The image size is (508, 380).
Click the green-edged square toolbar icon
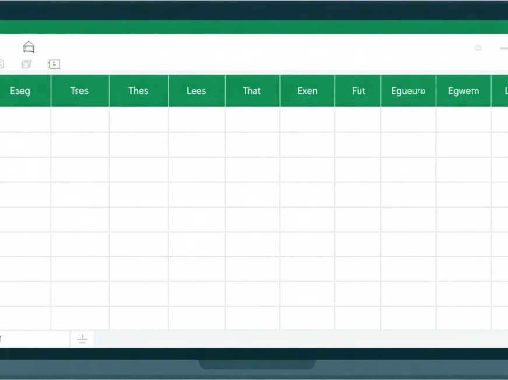coord(54,64)
